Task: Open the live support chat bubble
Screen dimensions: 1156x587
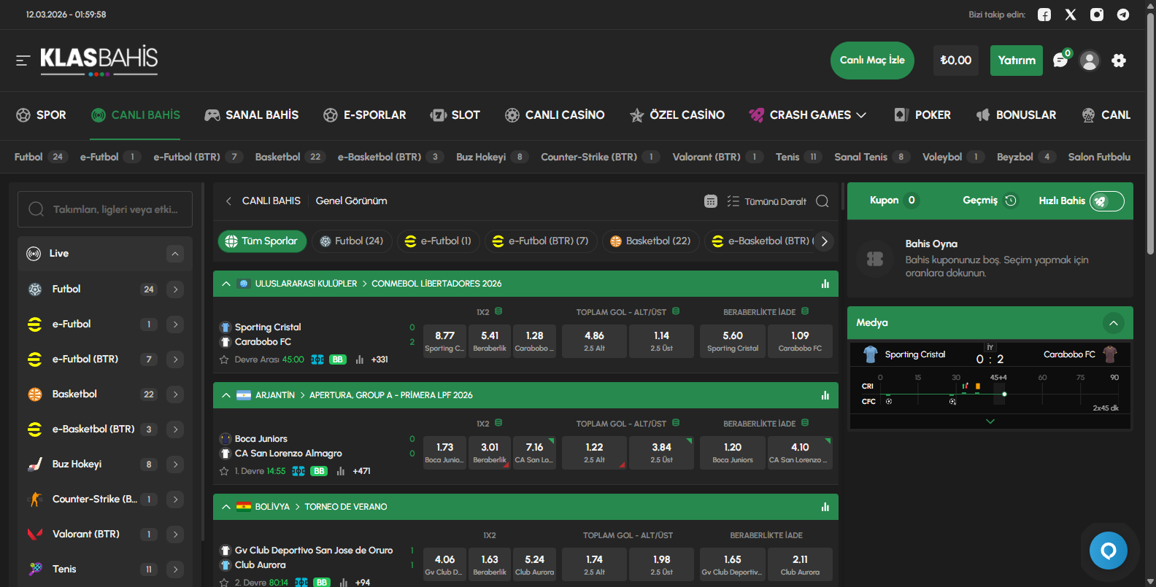Action: click(x=1109, y=551)
